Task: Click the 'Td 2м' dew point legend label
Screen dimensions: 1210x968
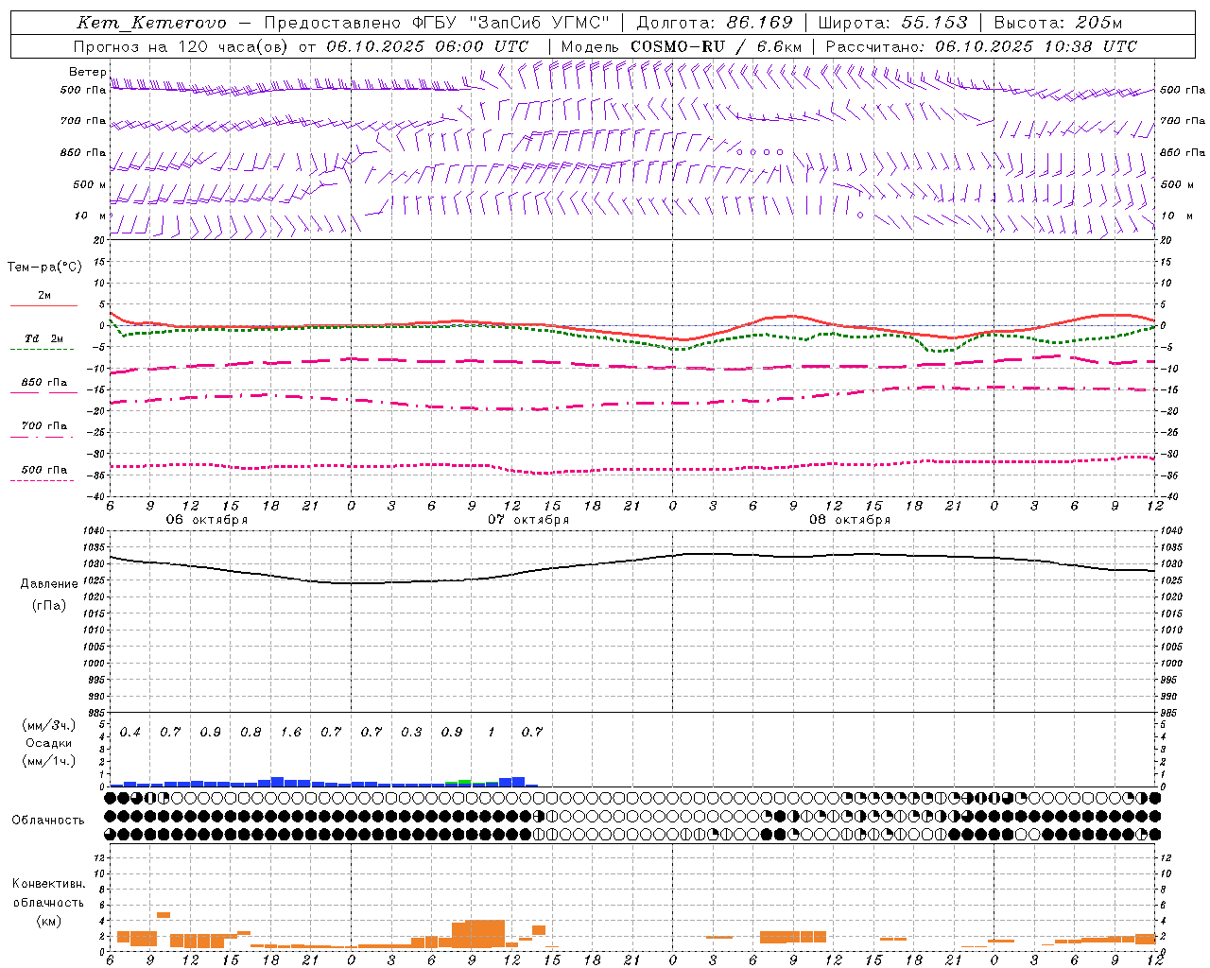Action: point(43,338)
